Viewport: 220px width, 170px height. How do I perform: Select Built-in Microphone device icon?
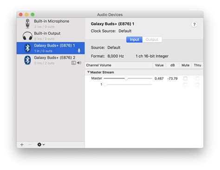[x=27, y=24]
